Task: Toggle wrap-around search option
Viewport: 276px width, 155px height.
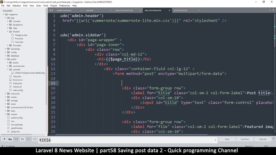Action: pyautogui.click(x=22, y=139)
